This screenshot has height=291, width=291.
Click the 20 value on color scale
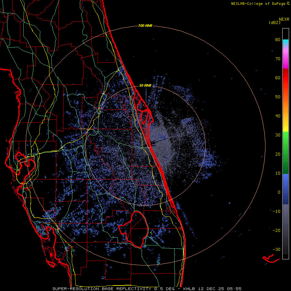[x=278, y=154]
